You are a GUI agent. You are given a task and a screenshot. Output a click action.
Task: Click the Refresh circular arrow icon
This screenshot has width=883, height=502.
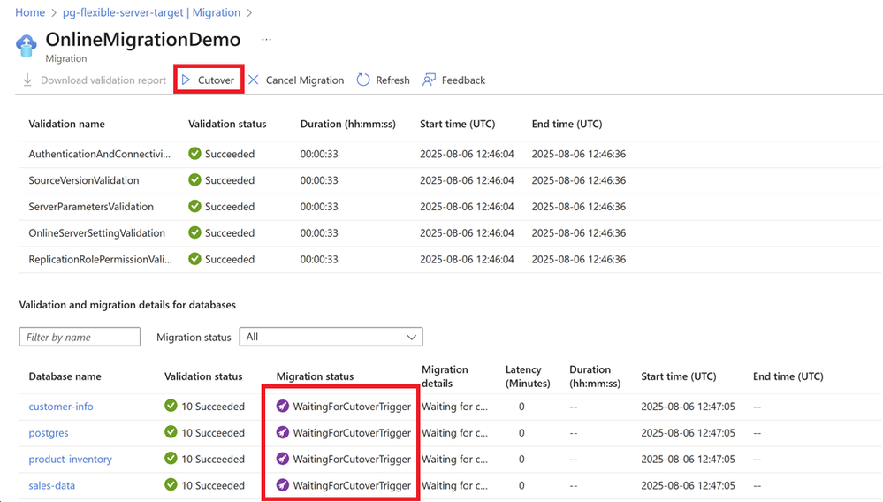point(363,80)
